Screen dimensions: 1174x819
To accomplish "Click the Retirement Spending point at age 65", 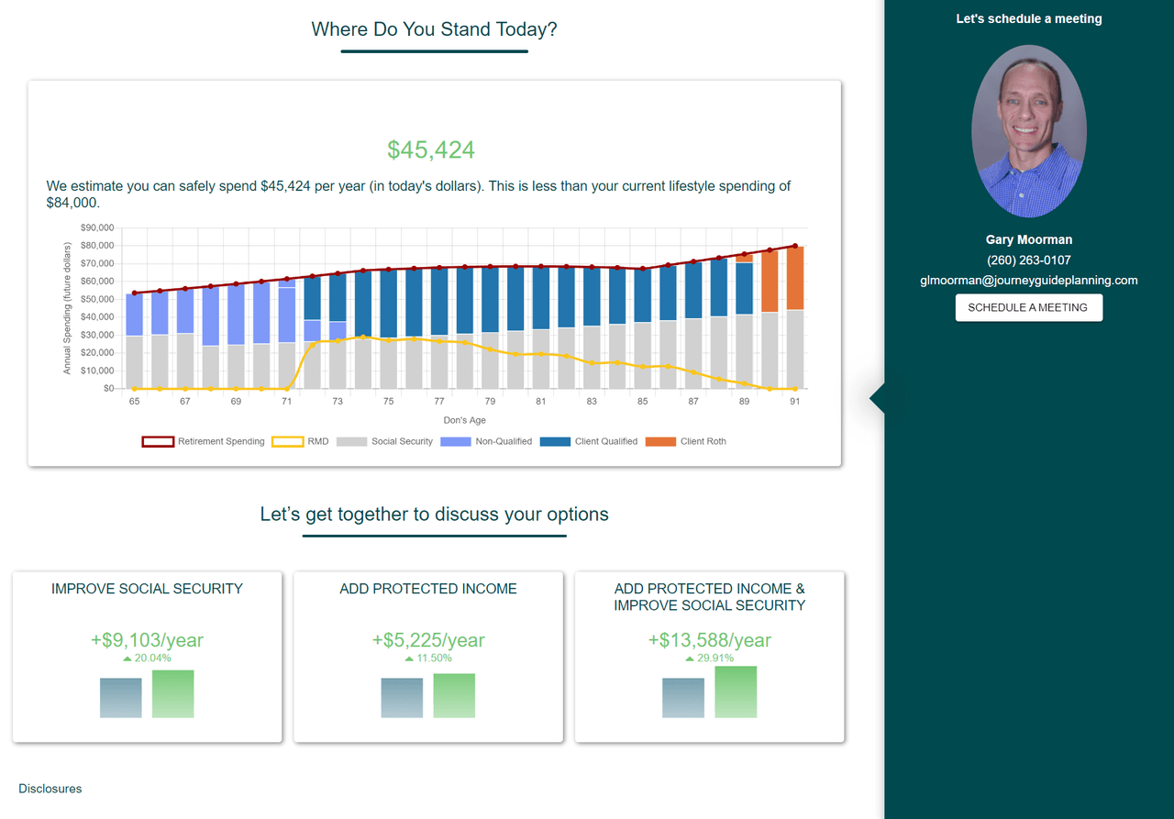I will coord(135,293).
